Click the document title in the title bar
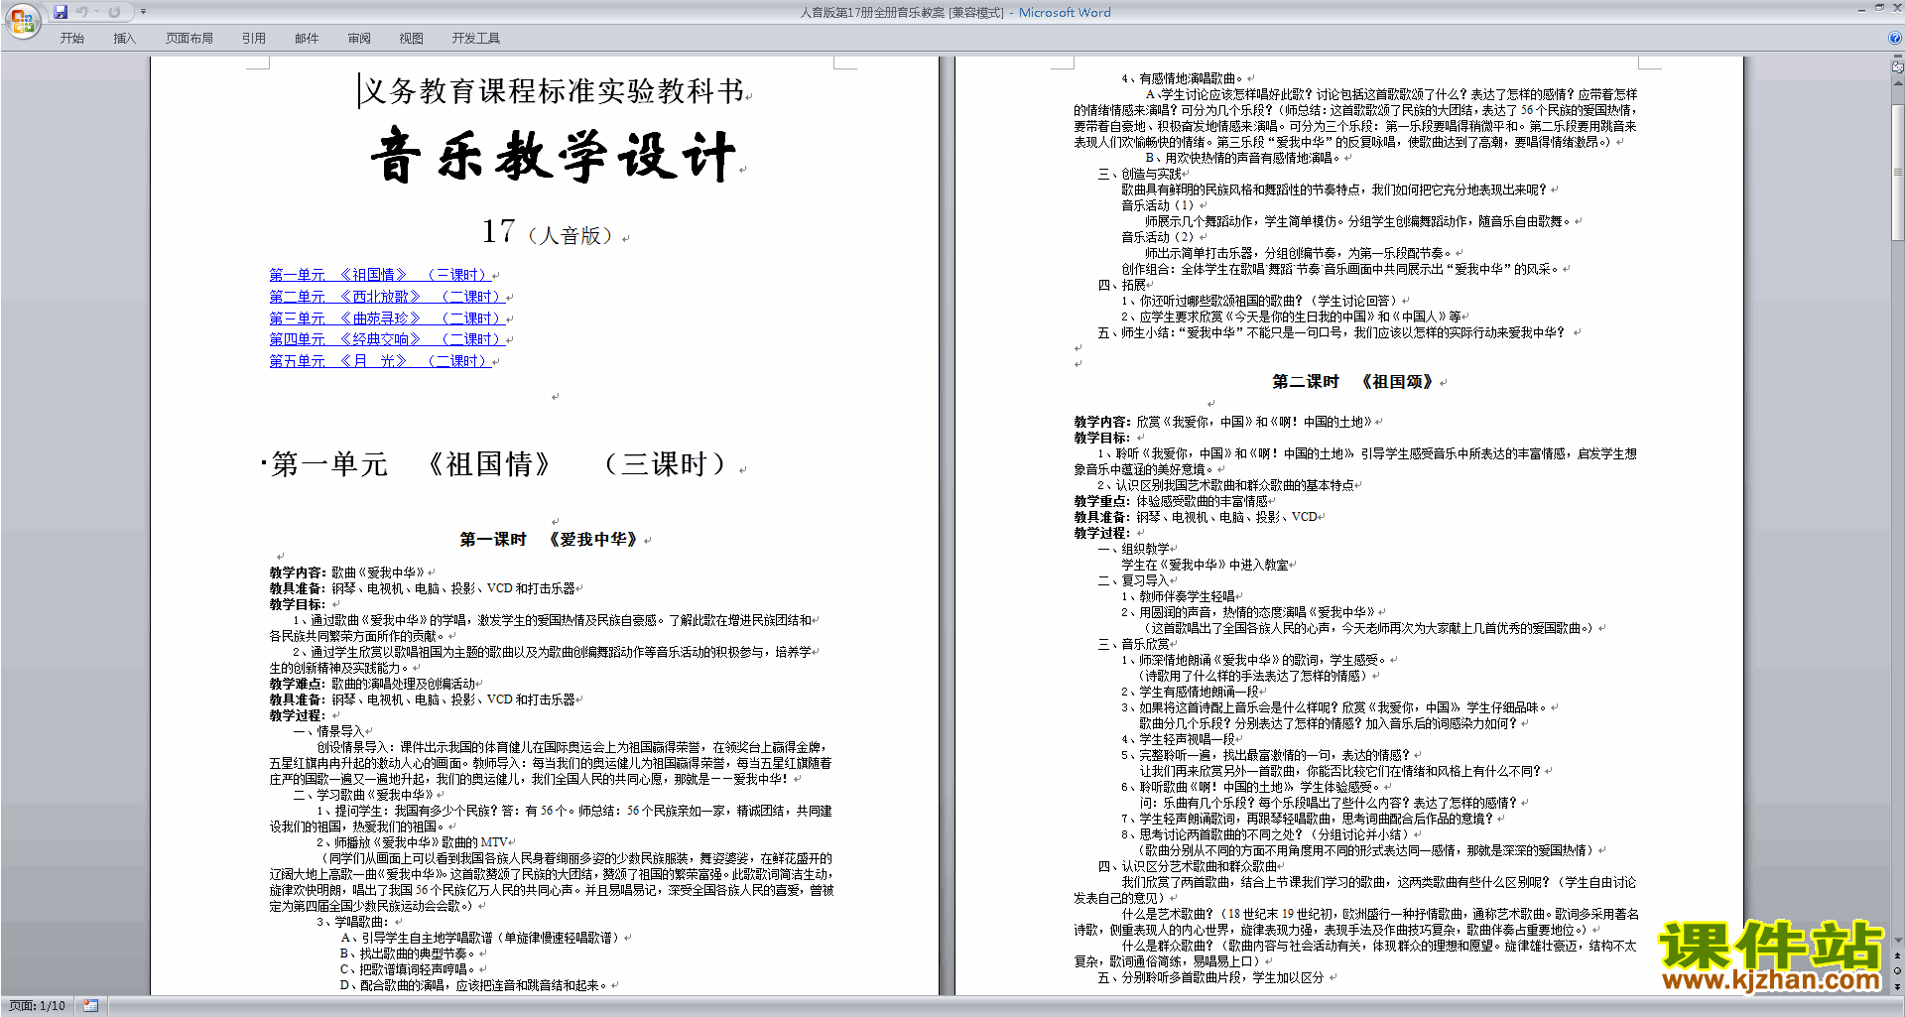 click(x=954, y=12)
